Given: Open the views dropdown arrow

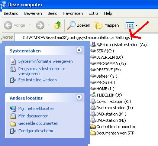Looking at the screenshot, I should click(136, 25).
